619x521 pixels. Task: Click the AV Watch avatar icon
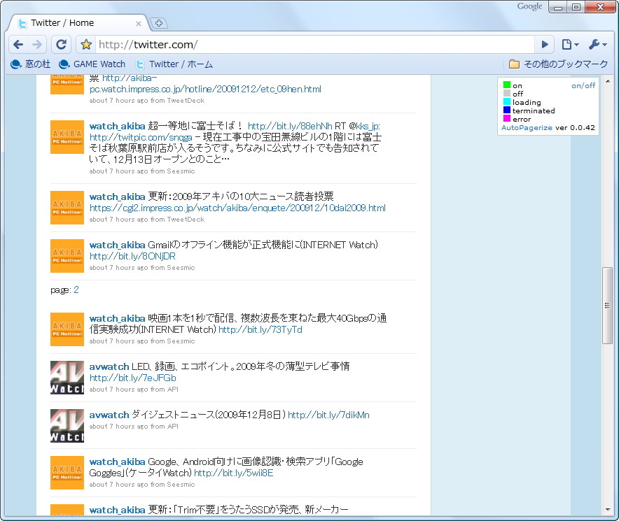[67, 378]
